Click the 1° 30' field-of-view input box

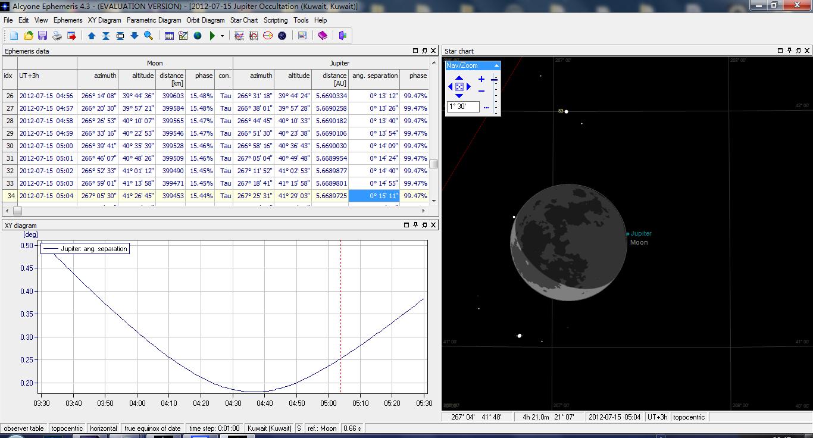click(x=464, y=107)
